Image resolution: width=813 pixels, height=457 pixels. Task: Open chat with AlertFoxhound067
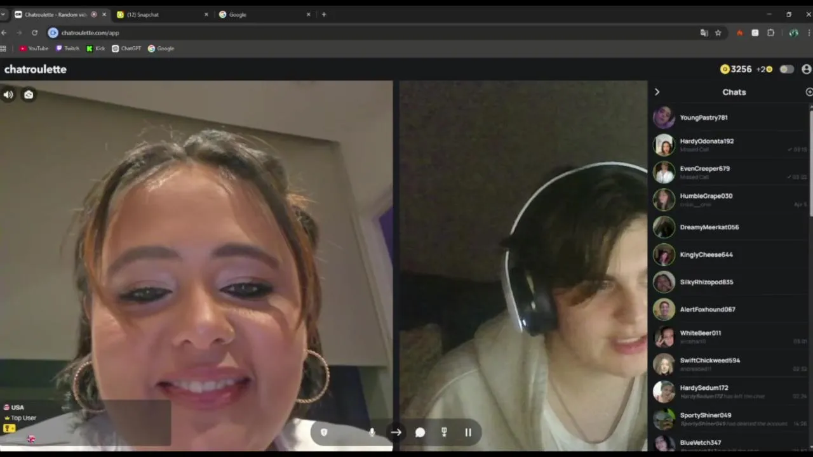coord(729,309)
